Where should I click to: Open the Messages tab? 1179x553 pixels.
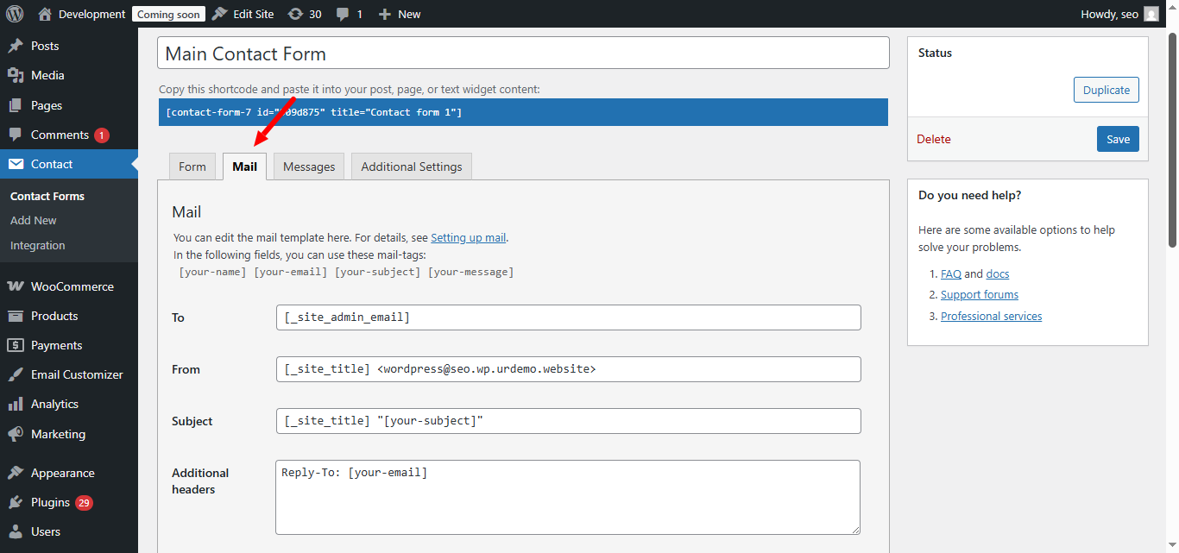pyautogui.click(x=309, y=167)
